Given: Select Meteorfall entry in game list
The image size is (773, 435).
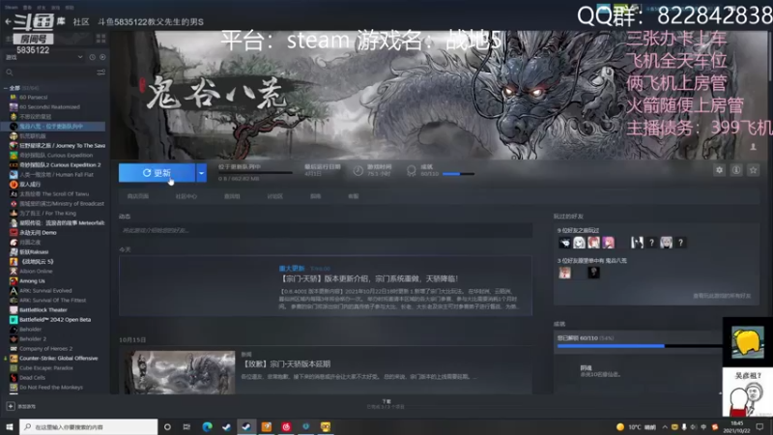Looking at the screenshot, I should click(62, 223).
